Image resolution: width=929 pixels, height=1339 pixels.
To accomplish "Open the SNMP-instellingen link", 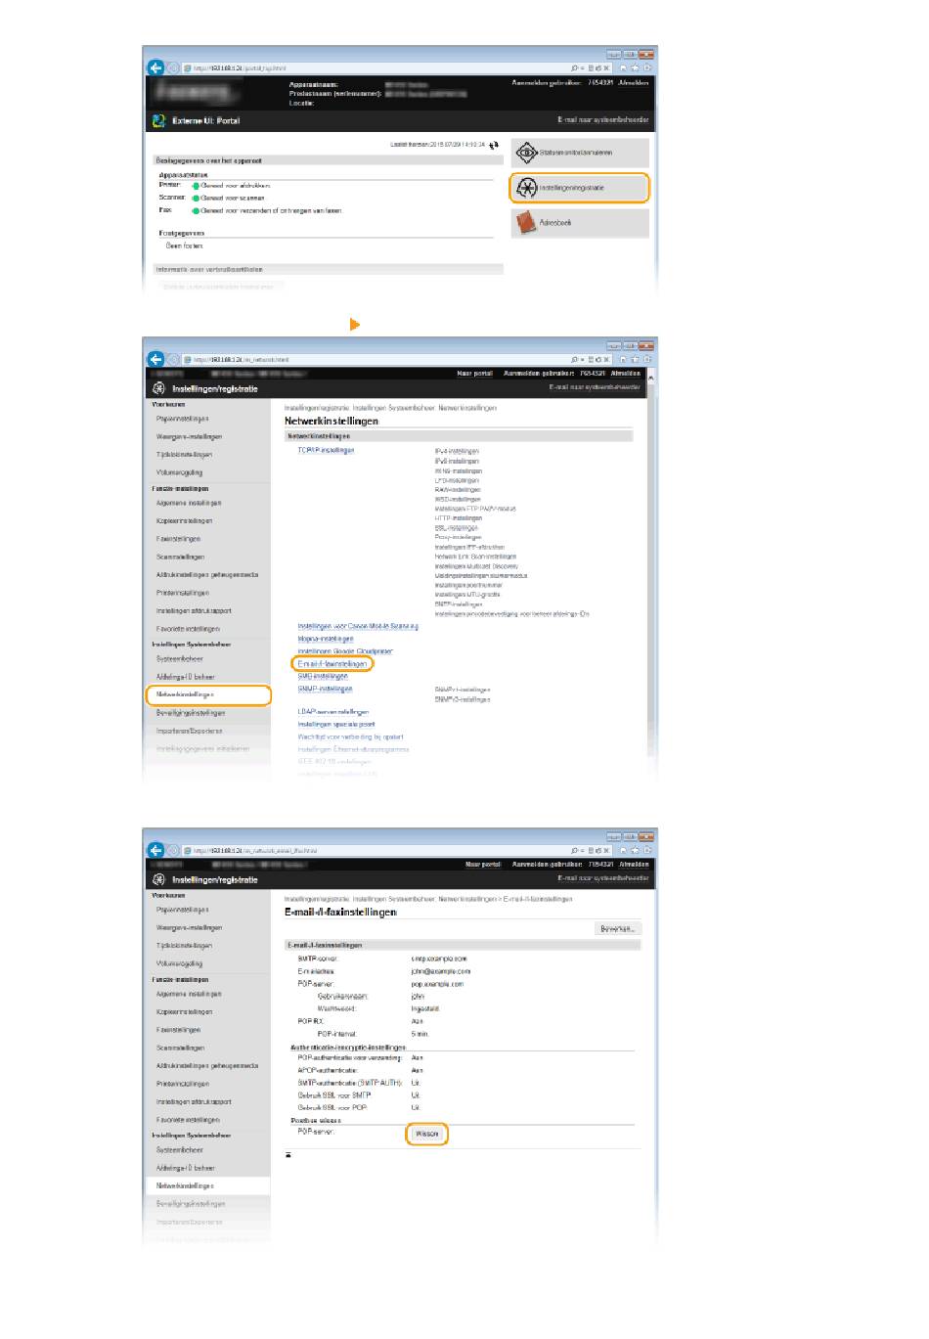I will [325, 689].
